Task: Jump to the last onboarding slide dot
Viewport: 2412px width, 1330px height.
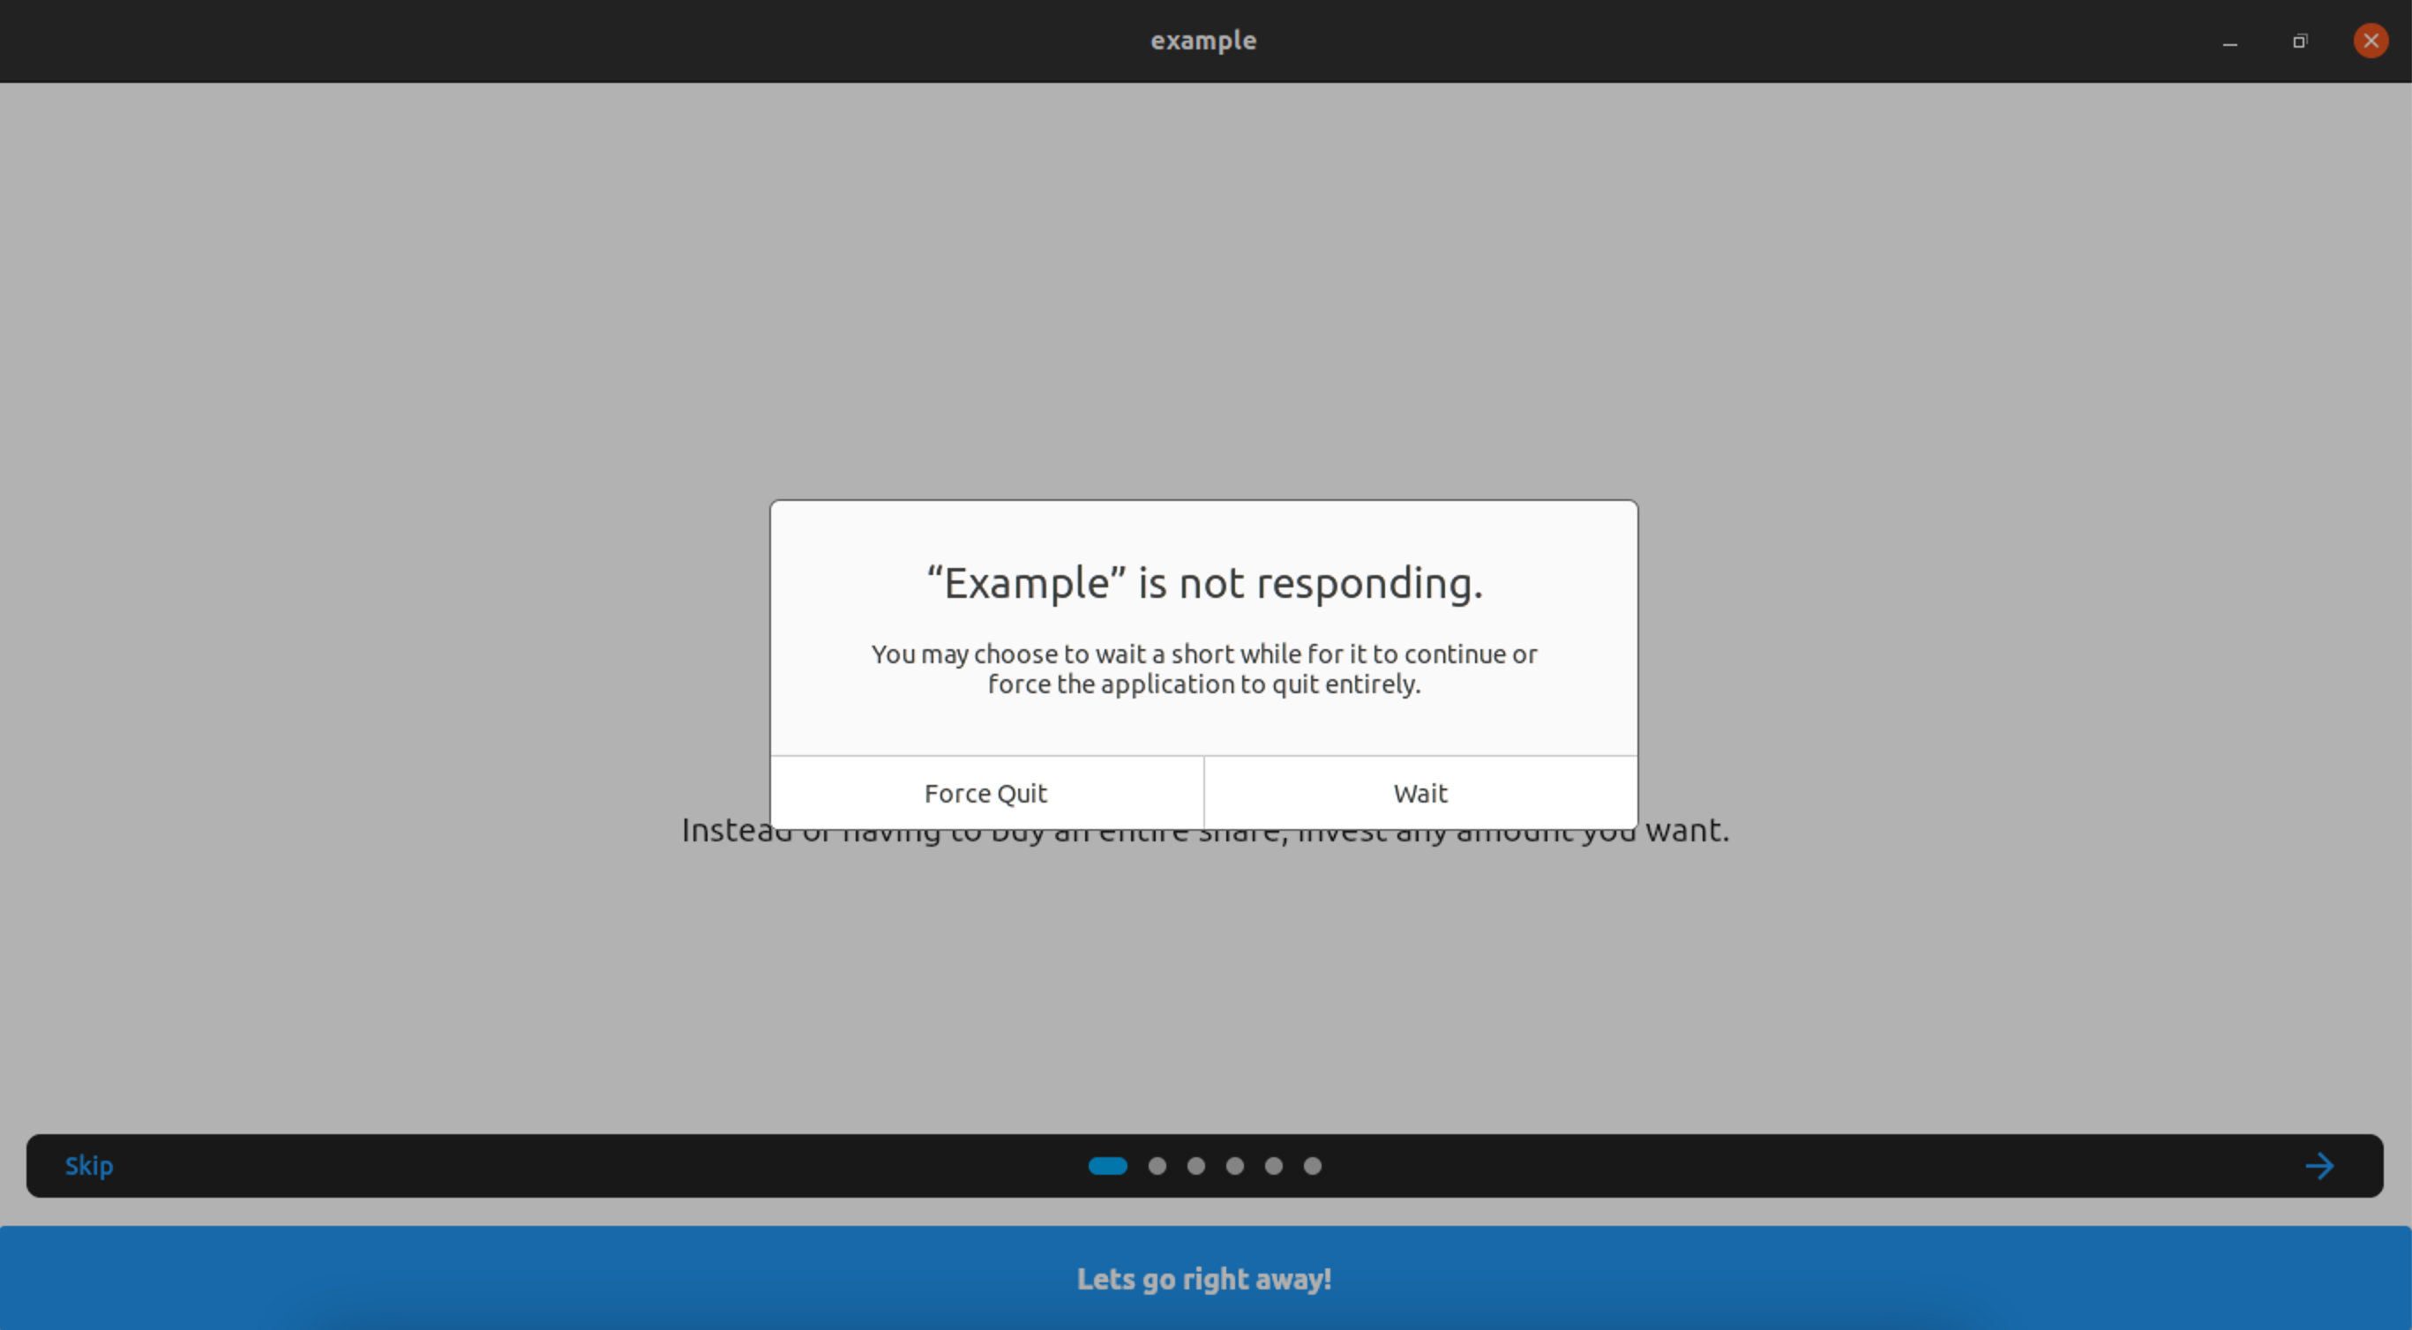Action: tap(1312, 1166)
